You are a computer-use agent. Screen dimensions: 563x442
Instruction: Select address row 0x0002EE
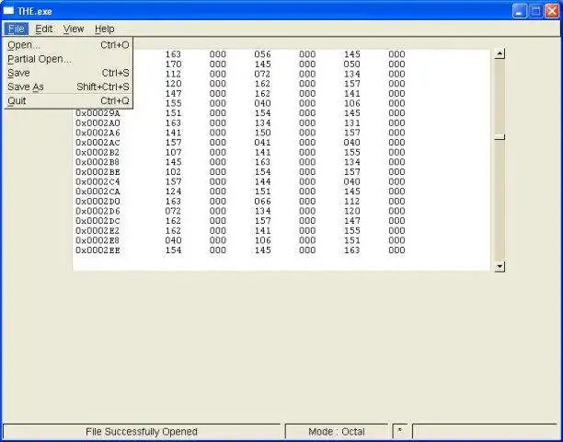coord(98,250)
